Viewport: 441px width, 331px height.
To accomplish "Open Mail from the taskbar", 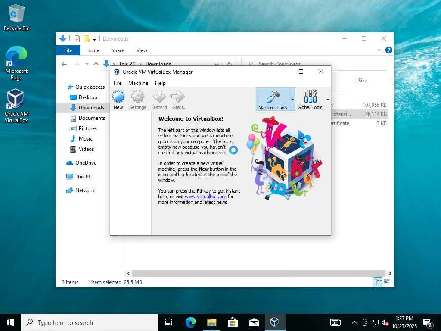I will pos(254,322).
